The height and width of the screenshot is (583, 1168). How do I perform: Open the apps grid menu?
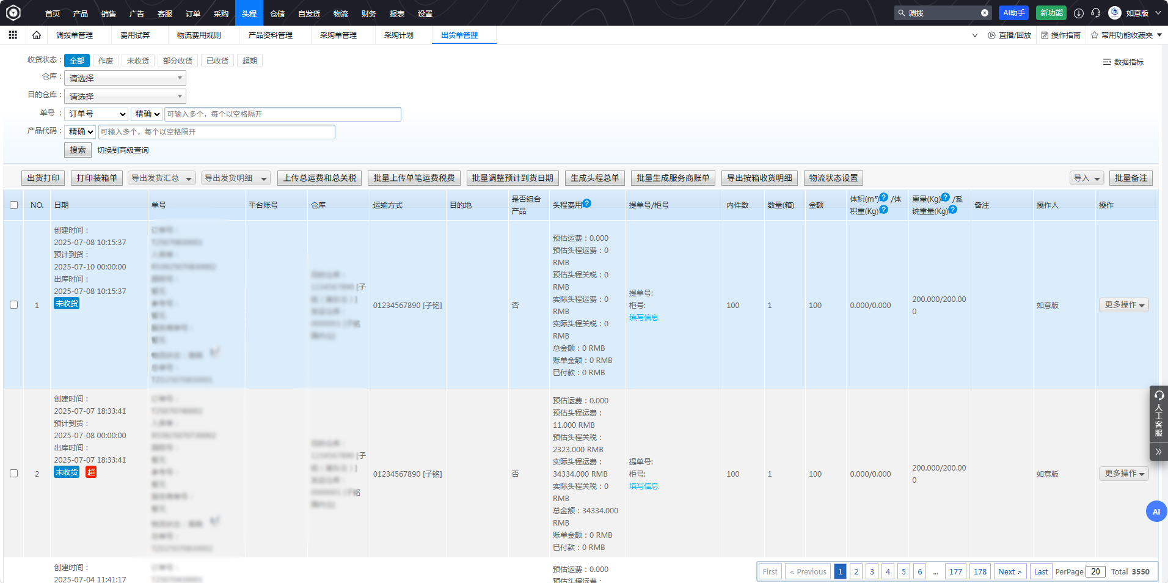pos(12,35)
